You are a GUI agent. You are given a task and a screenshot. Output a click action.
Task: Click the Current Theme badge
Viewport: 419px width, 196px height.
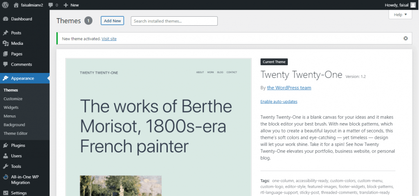[x=274, y=62]
